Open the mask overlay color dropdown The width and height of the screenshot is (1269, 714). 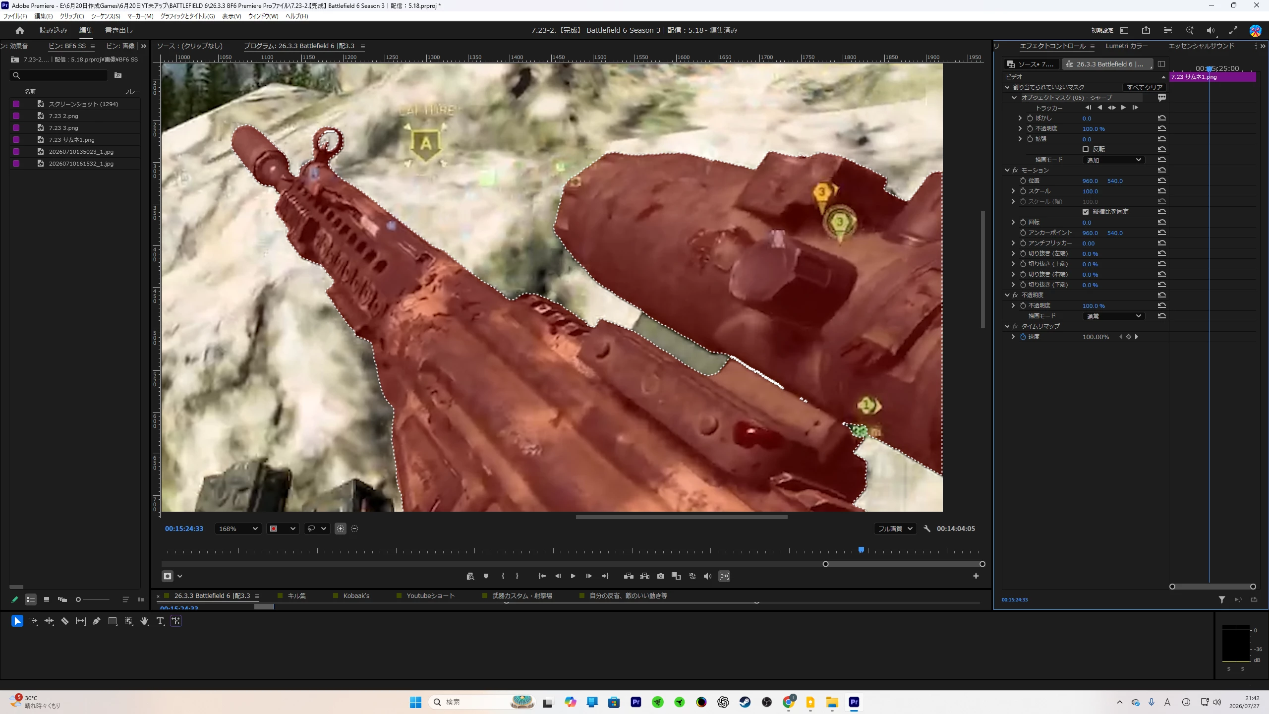tap(282, 529)
